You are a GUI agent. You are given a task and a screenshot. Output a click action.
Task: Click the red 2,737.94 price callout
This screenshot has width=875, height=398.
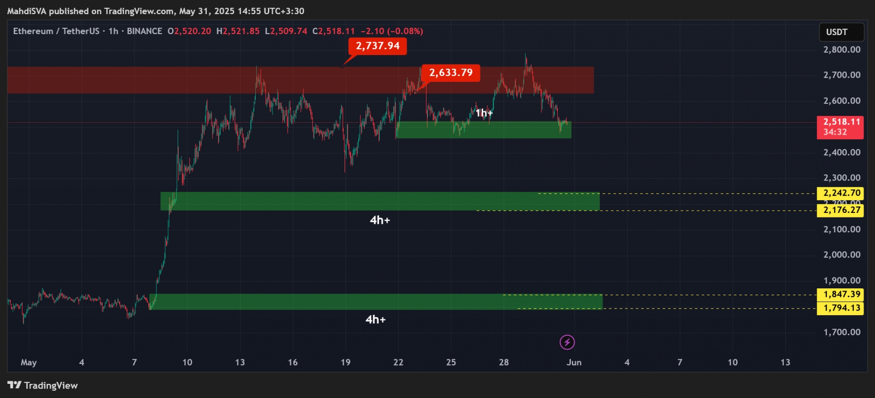[x=377, y=46]
